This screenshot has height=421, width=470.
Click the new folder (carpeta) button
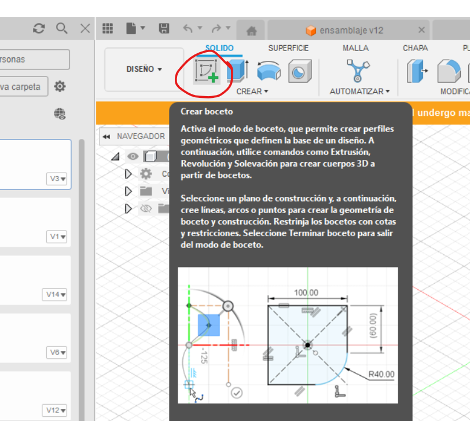pos(24,86)
